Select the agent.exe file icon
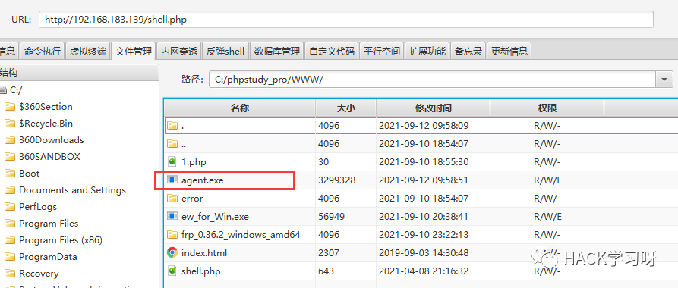 172,180
